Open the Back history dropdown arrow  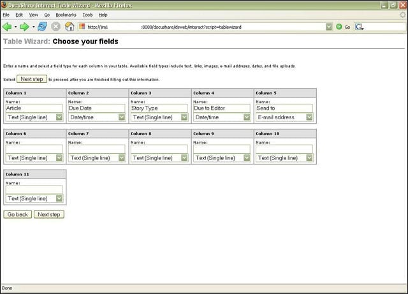tap(15, 27)
